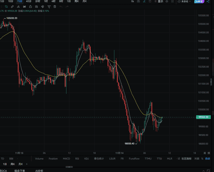The height and width of the screenshot is (172, 214).
Task: Toggle the KDJ indicator
Action: (x=86, y=158)
